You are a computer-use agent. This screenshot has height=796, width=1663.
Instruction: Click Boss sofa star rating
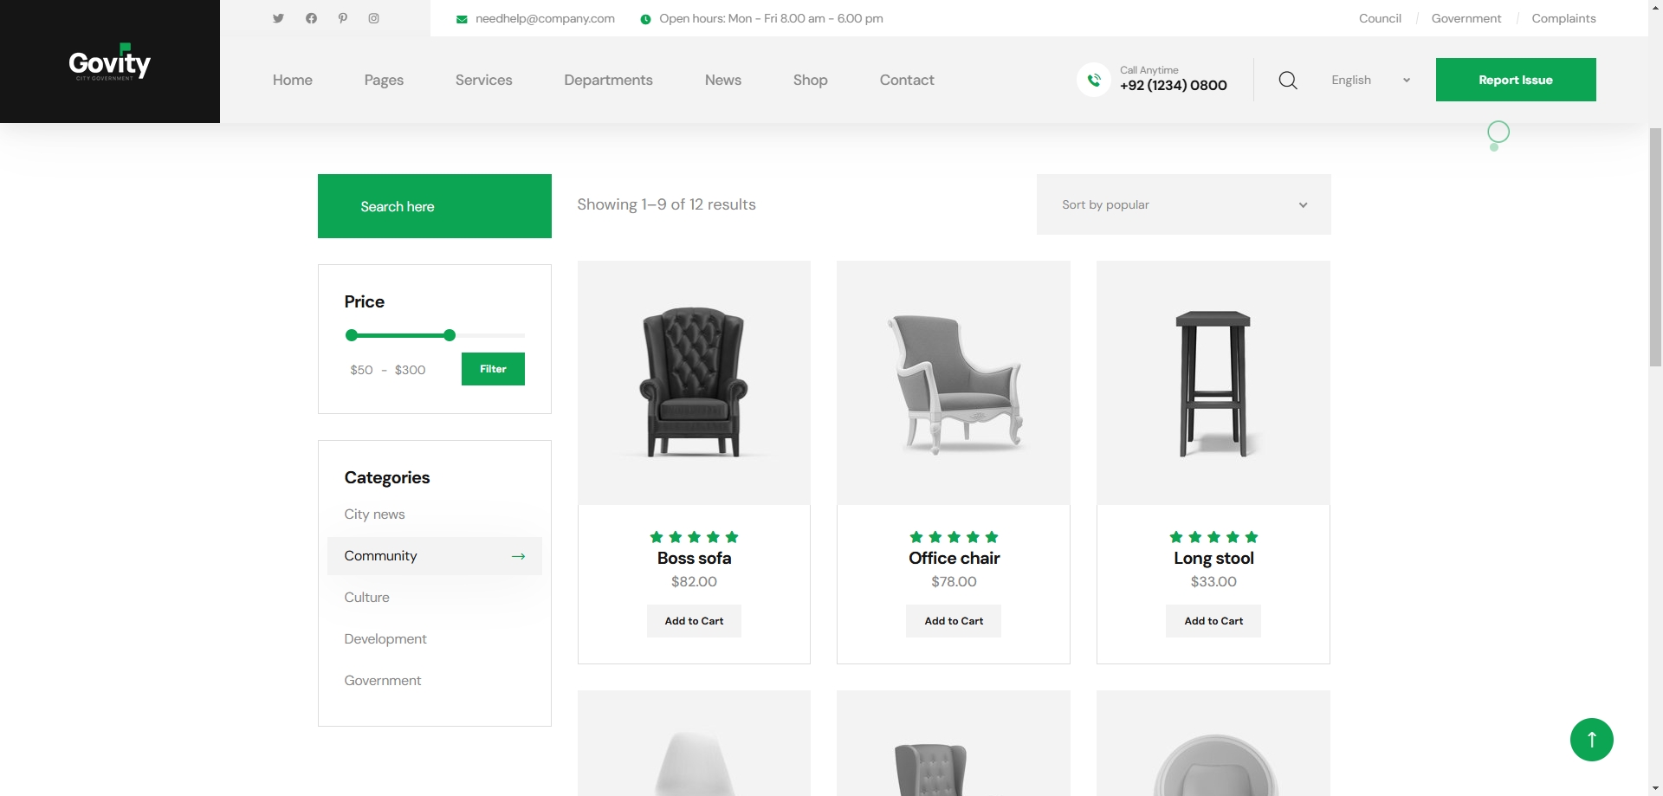pos(694,537)
